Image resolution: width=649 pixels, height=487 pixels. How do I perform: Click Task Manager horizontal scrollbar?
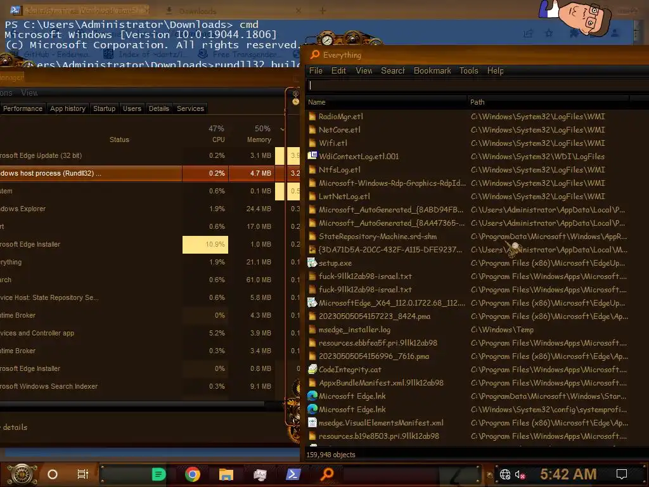coord(132,404)
